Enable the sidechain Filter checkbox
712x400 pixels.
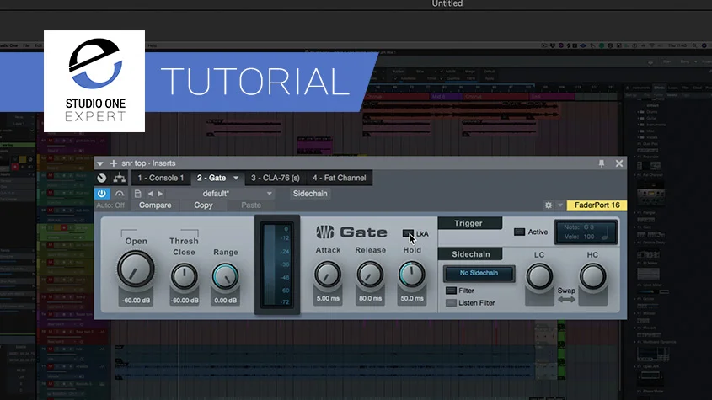tap(451, 291)
